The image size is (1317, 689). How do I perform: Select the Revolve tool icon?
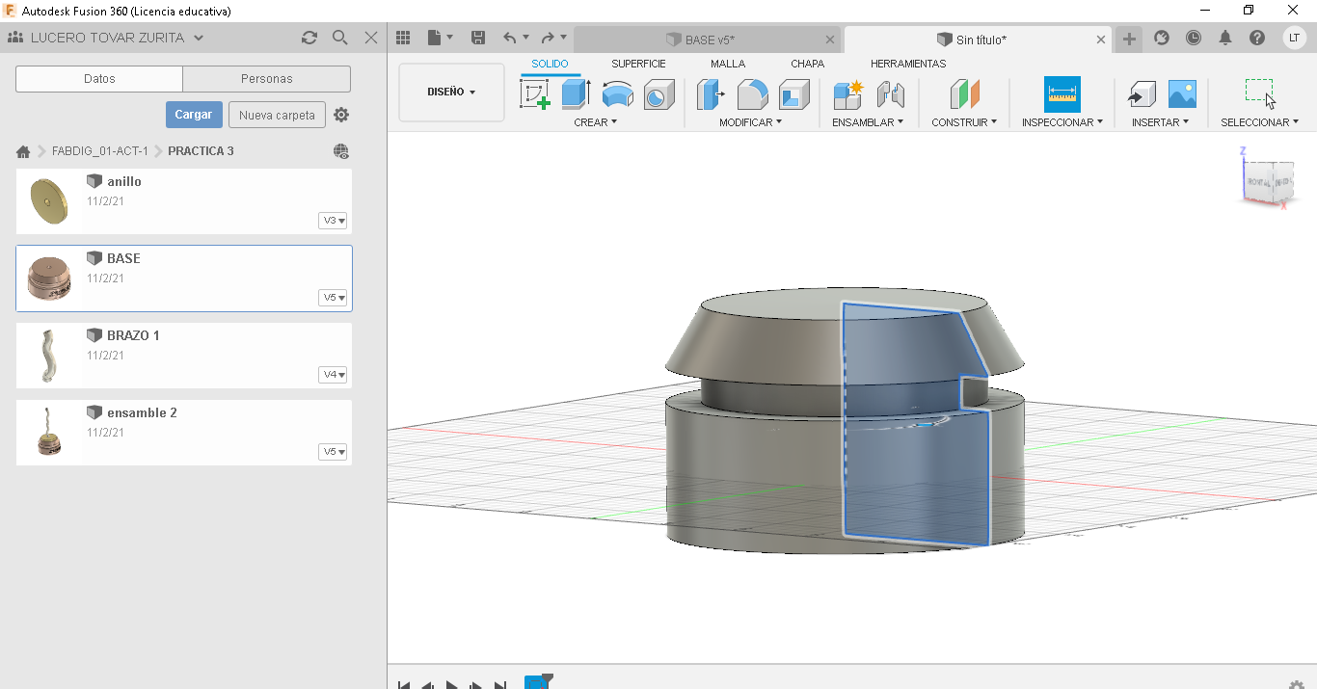click(x=617, y=94)
